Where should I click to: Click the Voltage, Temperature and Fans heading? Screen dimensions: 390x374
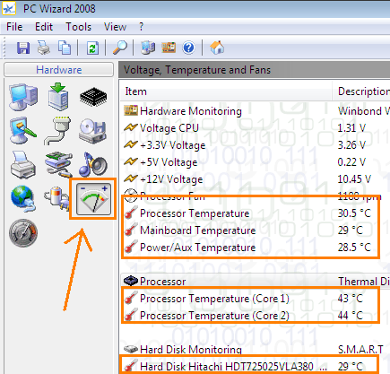pos(197,70)
